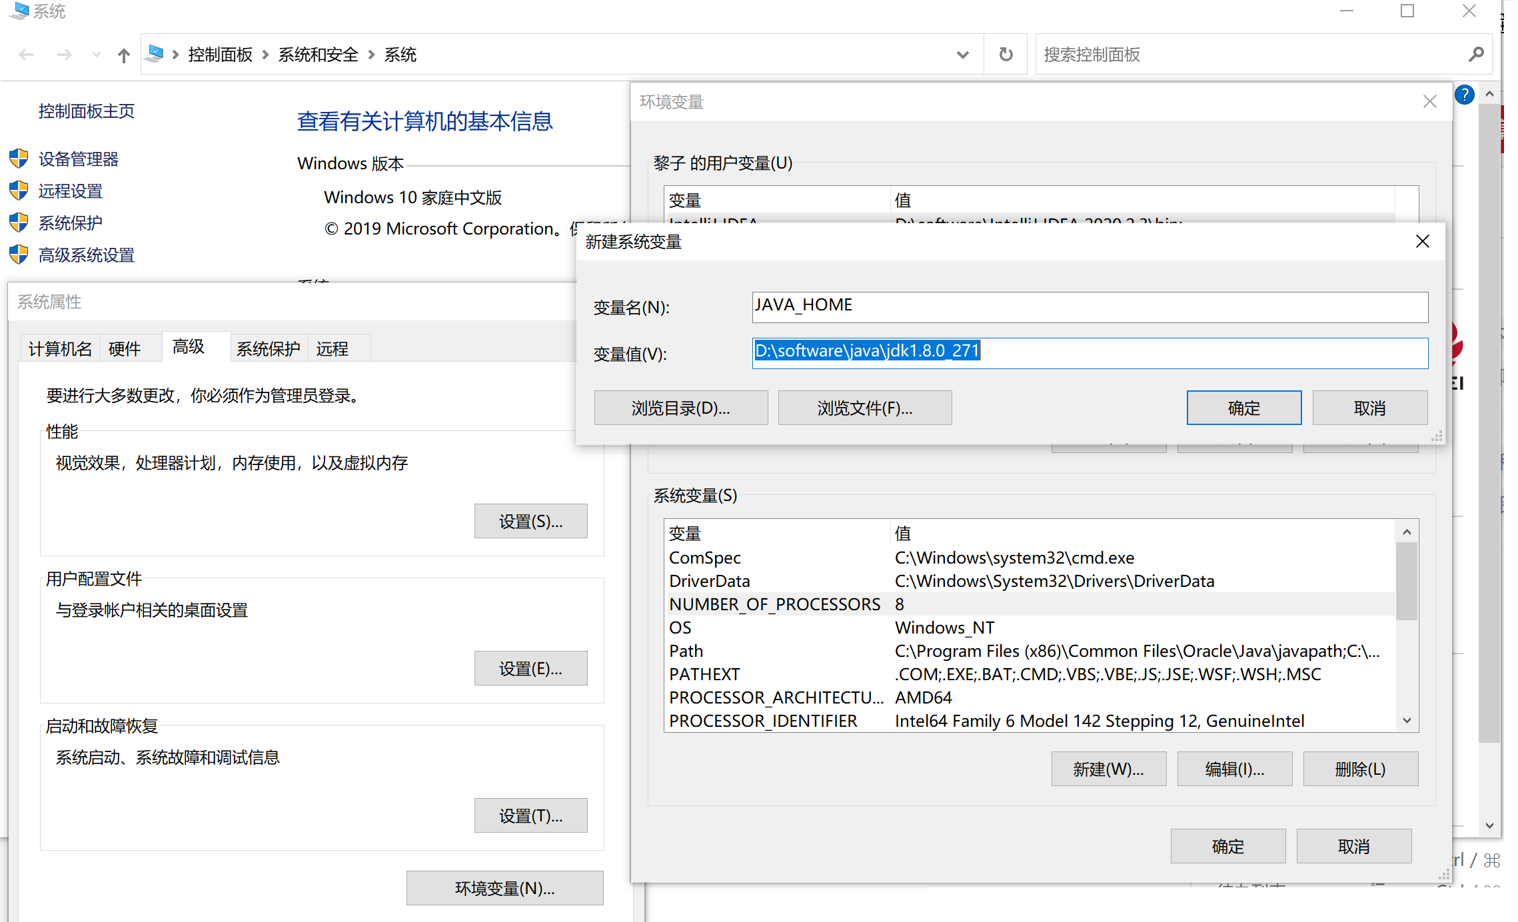Screen dimensions: 1518x922
Task: Open the blue help question icon
Action: pyautogui.click(x=1464, y=95)
